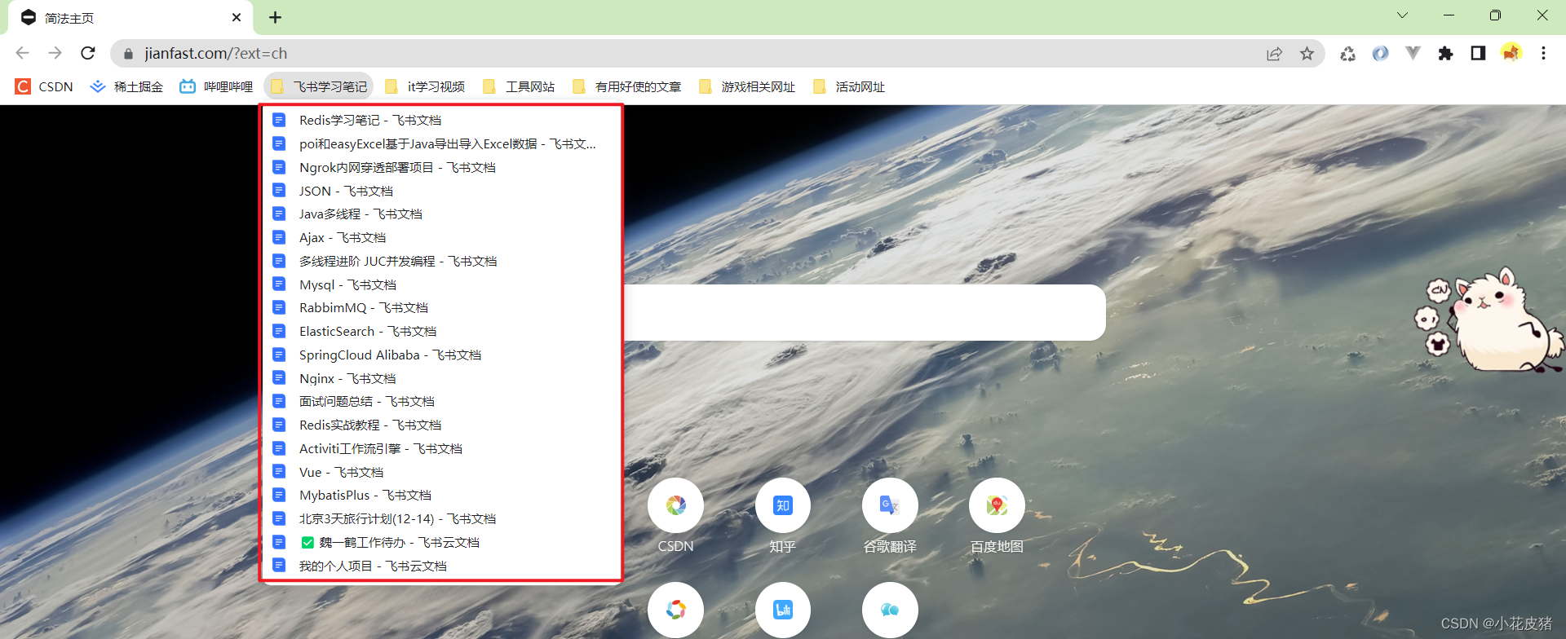Open the Ajax 飞书文档 entry

[440, 237]
